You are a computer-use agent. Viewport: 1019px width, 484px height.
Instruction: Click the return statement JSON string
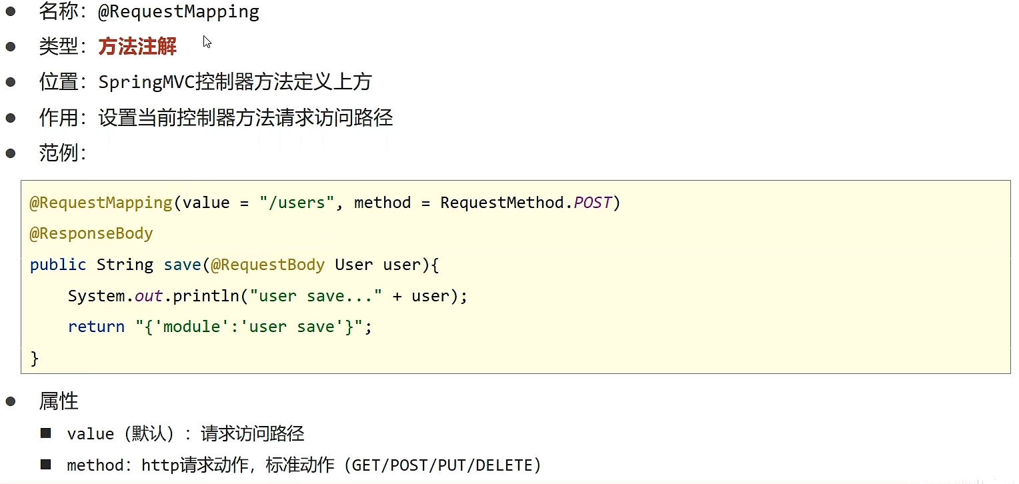pyautogui.click(x=253, y=327)
